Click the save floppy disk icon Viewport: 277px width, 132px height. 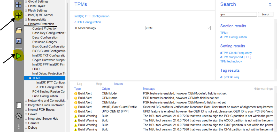pos(19,41)
